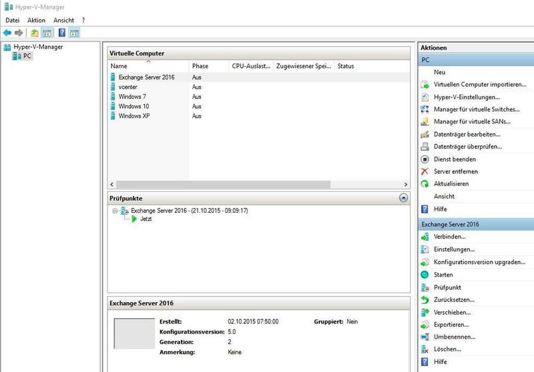Open the blue Help toolbar icon
This screenshot has width=534, height=372.
coord(62,33)
